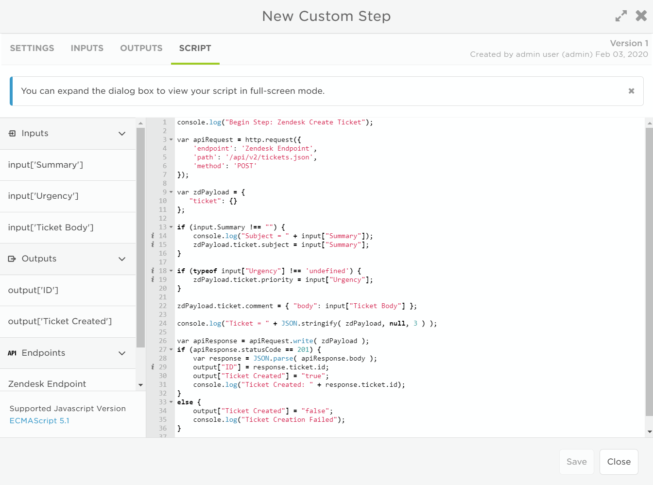The image size is (653, 485).
Task: Click the Outputs section icon
Action: [x=12, y=259]
